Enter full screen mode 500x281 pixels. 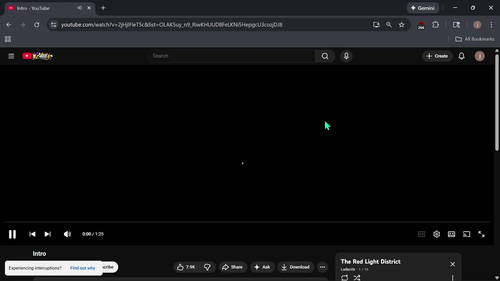pos(481,234)
